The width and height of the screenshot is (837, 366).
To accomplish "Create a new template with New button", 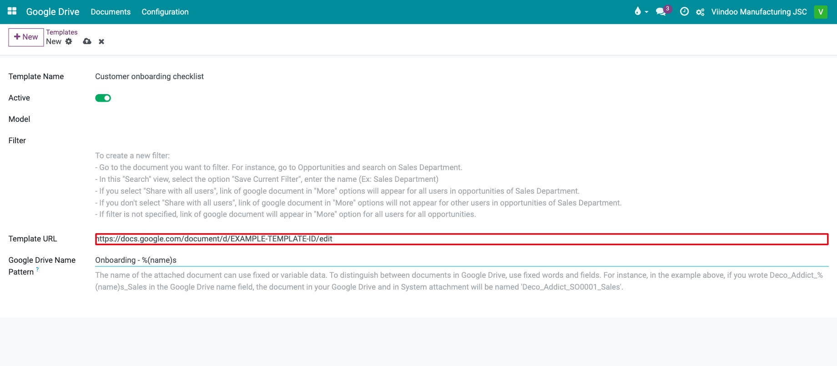I will [26, 37].
